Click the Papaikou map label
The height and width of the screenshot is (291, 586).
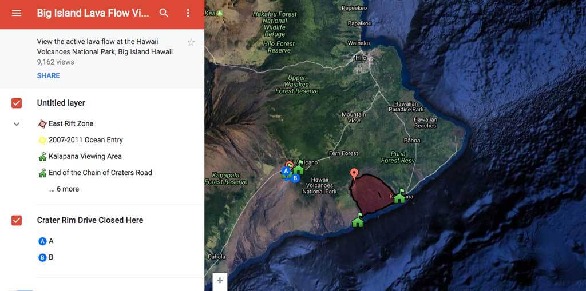(359, 23)
